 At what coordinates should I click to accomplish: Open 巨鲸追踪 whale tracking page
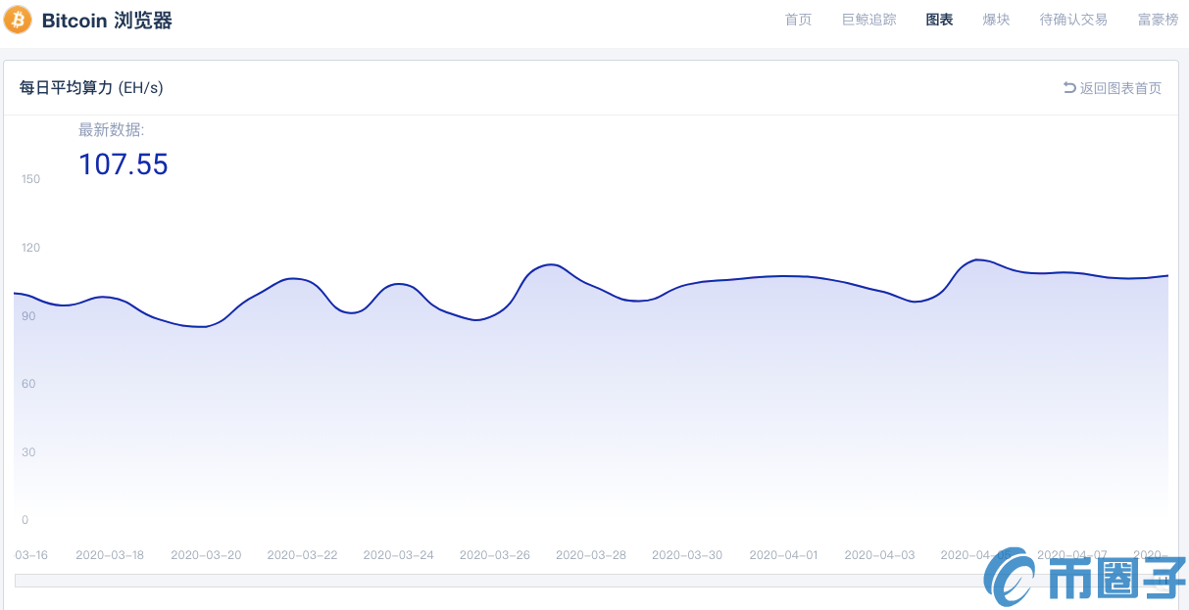(x=868, y=19)
